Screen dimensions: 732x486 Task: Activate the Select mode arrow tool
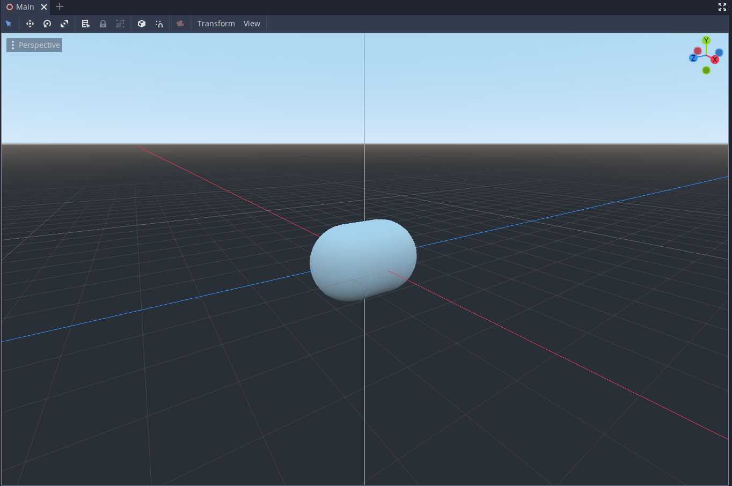tap(9, 24)
